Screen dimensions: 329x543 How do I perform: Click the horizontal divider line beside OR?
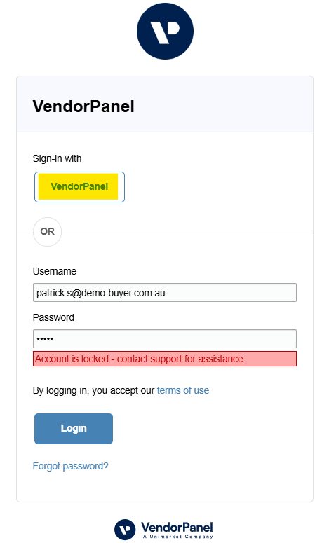point(187,231)
